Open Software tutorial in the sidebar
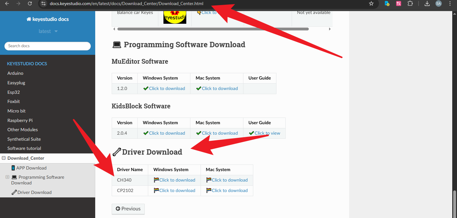The image size is (457, 218). [x=24, y=148]
